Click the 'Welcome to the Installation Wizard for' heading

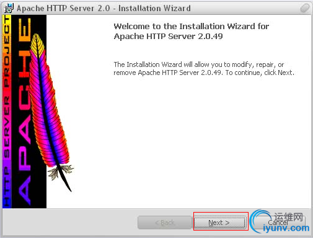tap(192, 27)
